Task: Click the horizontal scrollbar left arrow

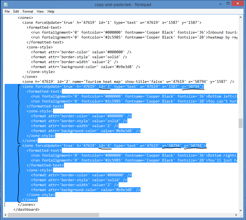Action: pos(7,215)
